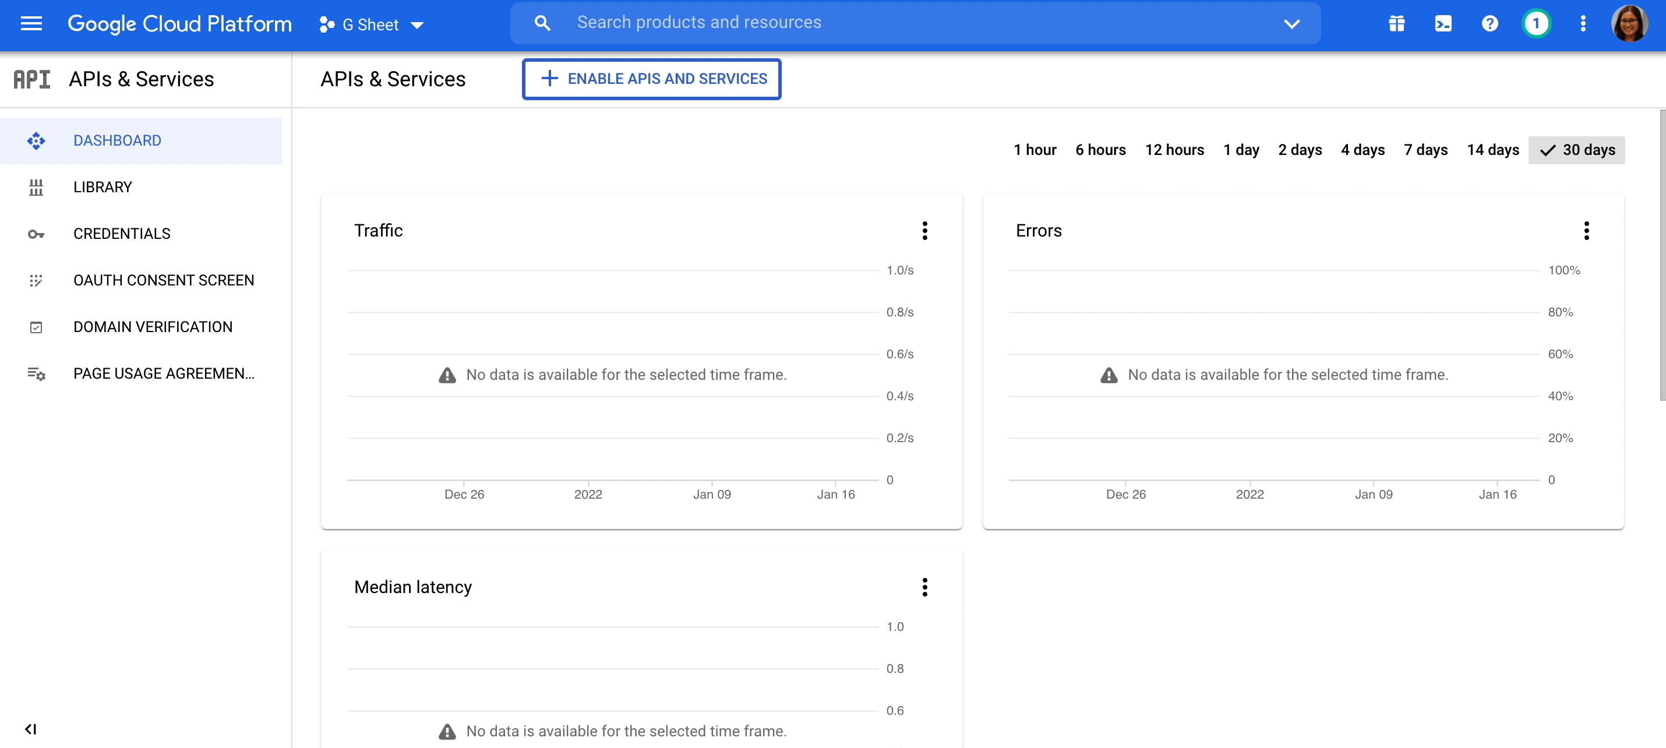Open the top bar three-dot settings menu

point(1583,24)
